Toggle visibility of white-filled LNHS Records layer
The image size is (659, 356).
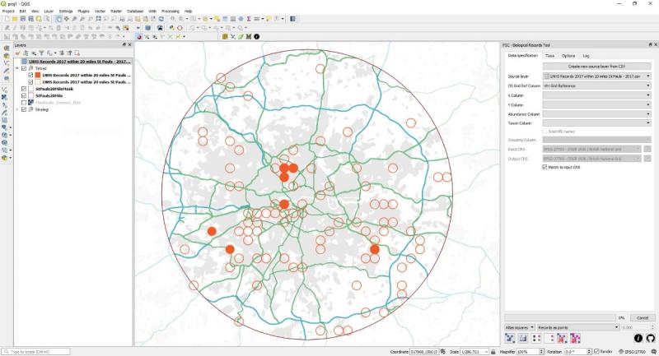(x=30, y=81)
